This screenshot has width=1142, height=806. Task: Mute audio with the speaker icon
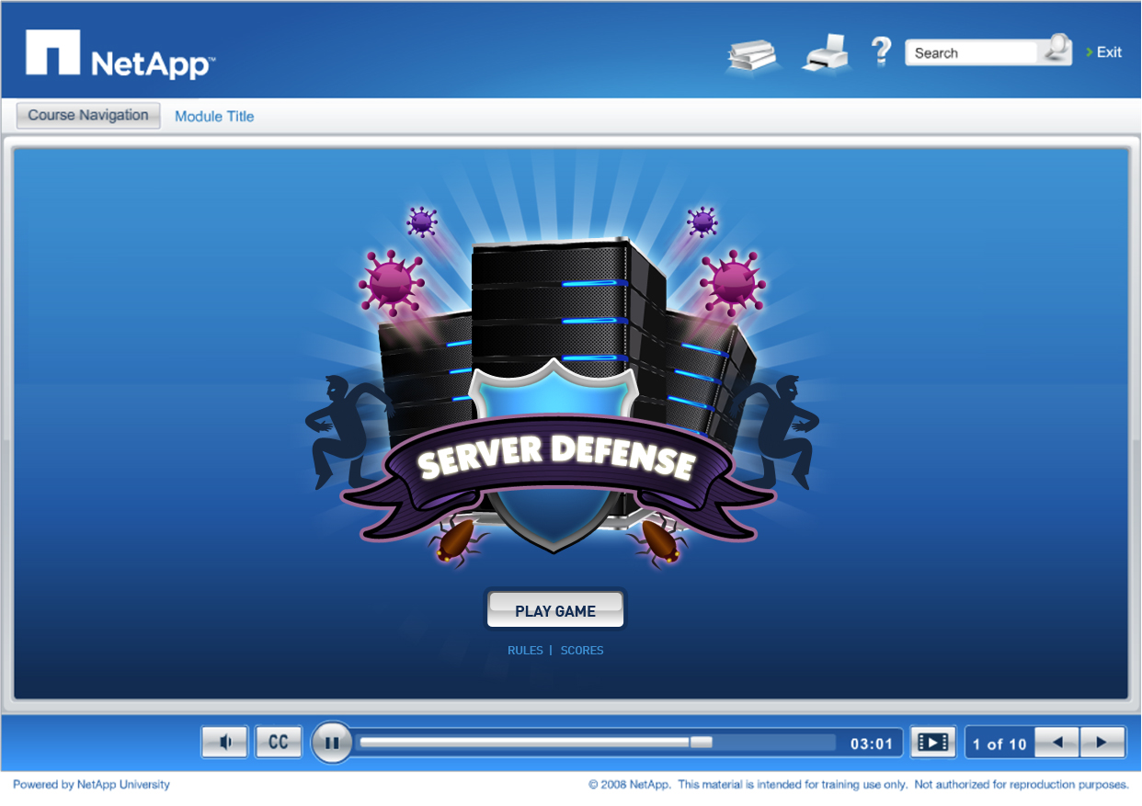click(224, 742)
